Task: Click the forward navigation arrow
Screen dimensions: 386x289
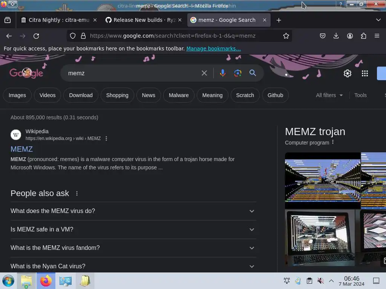Action: click(23, 36)
